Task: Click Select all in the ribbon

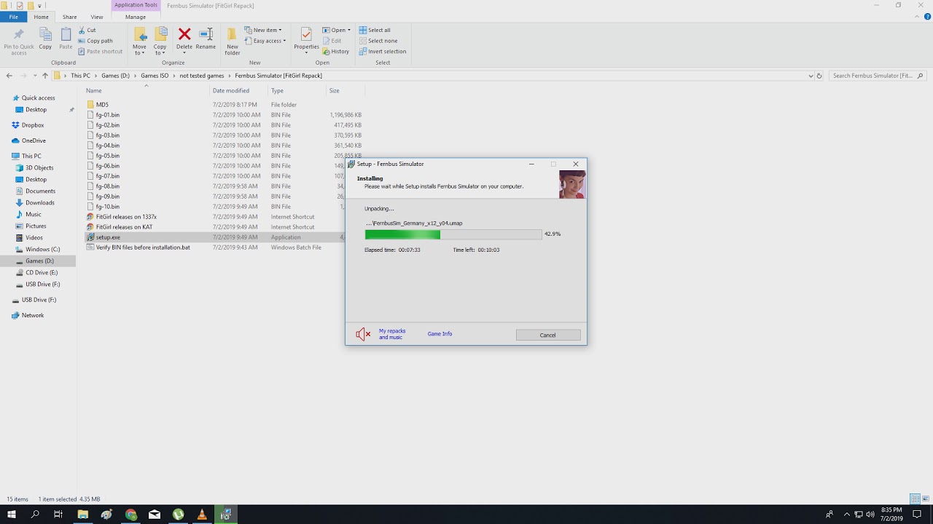Action: click(x=375, y=31)
